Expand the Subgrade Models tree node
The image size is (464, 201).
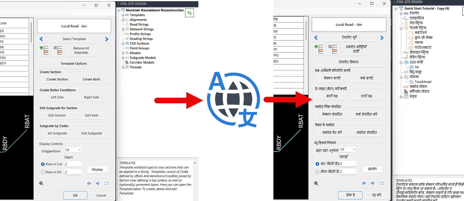(123, 58)
